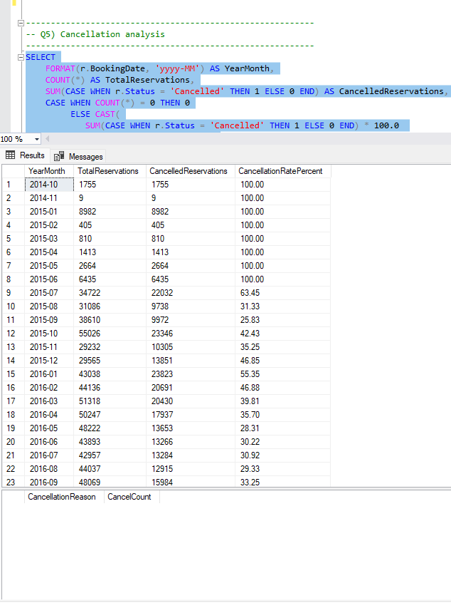This screenshot has width=451, height=603.
Task: Click the CancelledReservations cell 23346
Action: 191,334
